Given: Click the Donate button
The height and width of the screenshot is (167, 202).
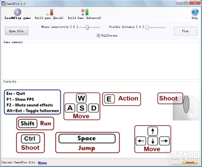Looking at the screenshot, I should click(x=190, y=162).
